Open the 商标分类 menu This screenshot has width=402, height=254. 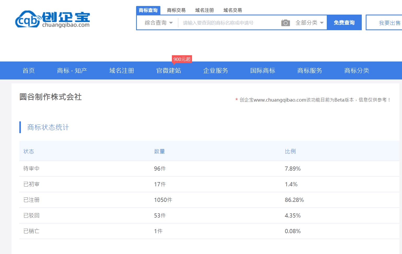point(357,71)
